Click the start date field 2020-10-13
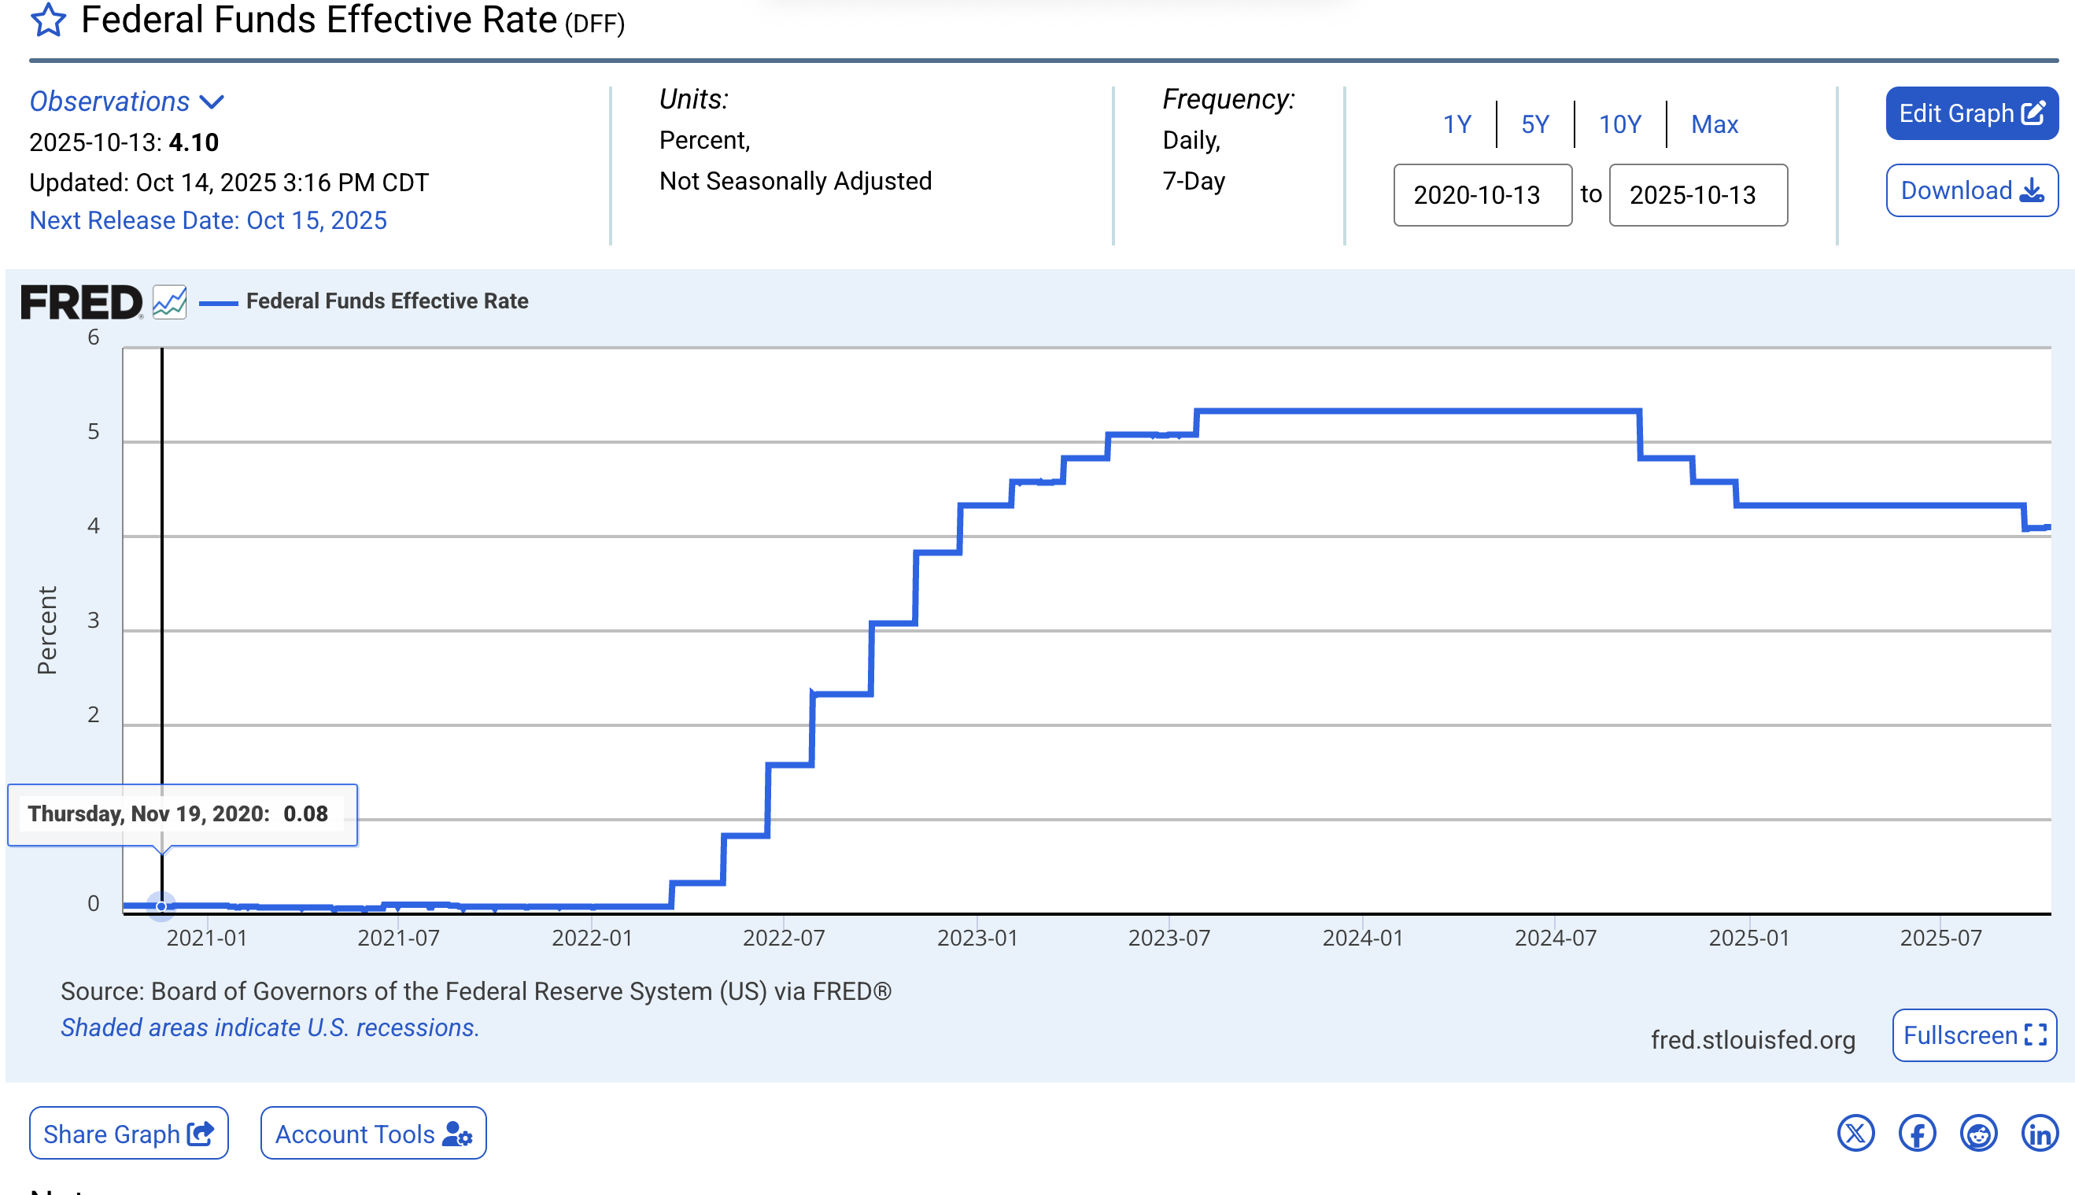The height and width of the screenshot is (1195, 2075). pos(1482,195)
